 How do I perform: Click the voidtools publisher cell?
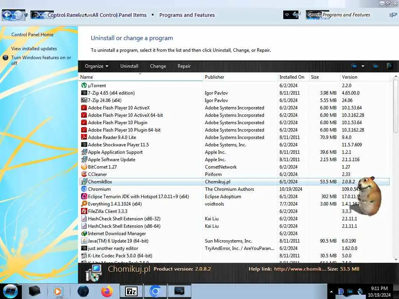pyautogui.click(x=214, y=204)
